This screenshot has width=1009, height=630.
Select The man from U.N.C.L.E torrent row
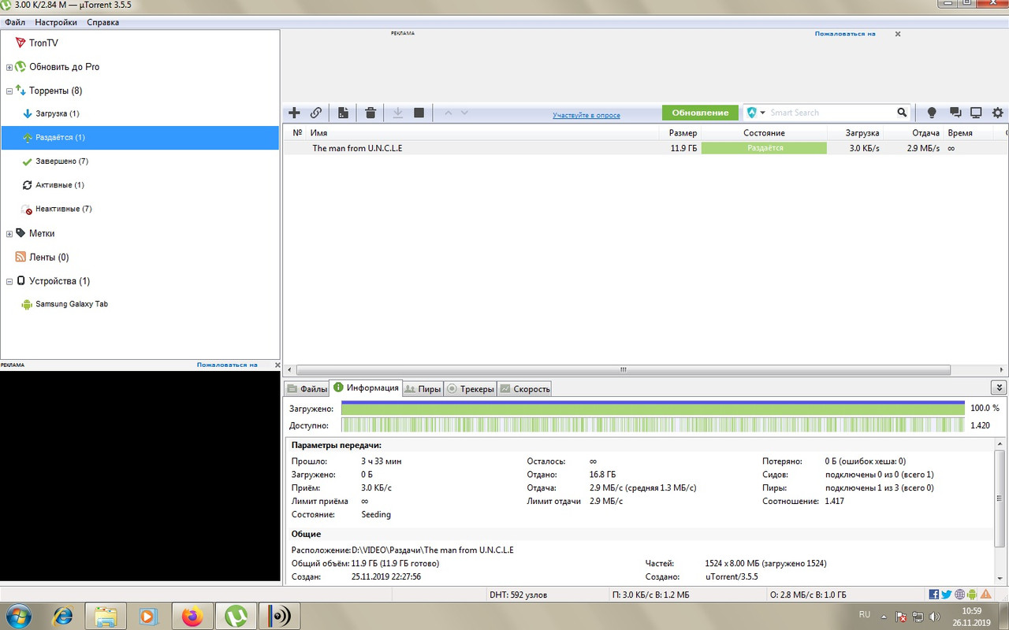point(646,148)
